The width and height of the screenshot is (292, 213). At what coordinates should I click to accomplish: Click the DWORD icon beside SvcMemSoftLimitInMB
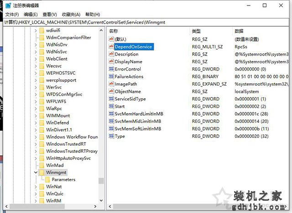click(111, 128)
